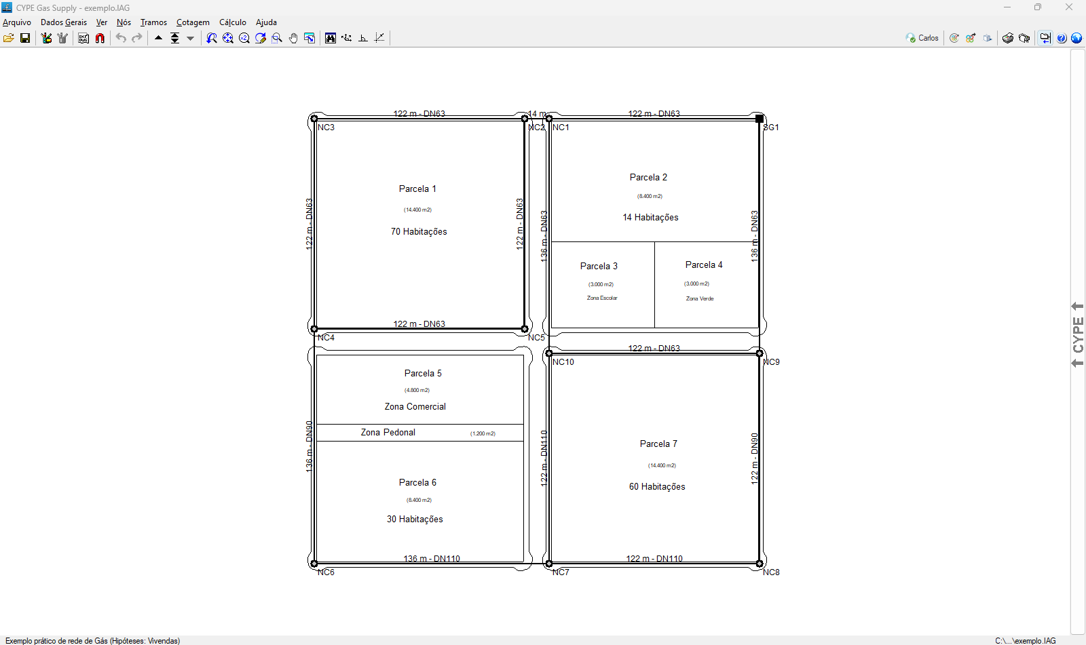Activate the hand pan tool
1086x645 pixels.
coord(293,38)
